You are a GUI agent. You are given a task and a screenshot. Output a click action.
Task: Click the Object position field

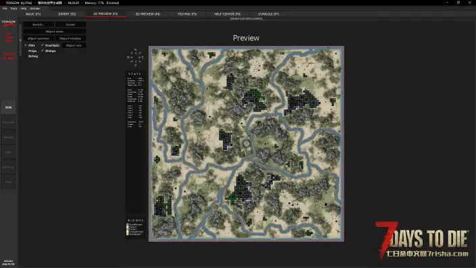(38, 38)
